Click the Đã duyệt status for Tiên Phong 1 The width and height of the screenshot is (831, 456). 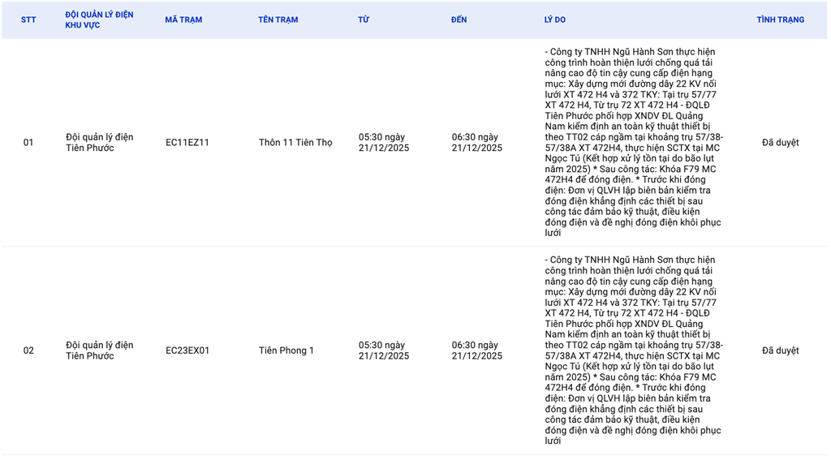click(x=780, y=351)
